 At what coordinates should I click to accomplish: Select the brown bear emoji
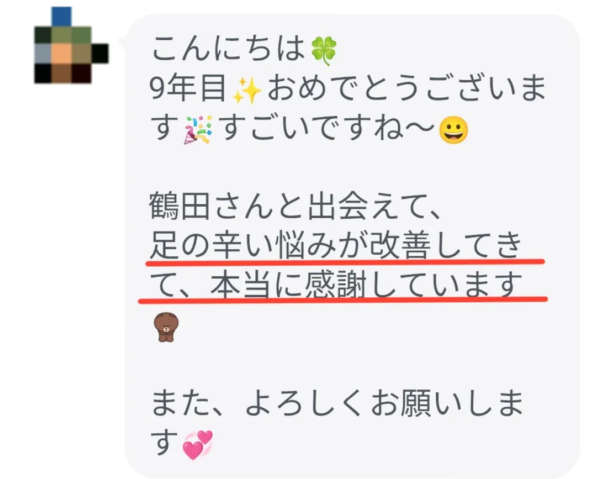coord(166,327)
